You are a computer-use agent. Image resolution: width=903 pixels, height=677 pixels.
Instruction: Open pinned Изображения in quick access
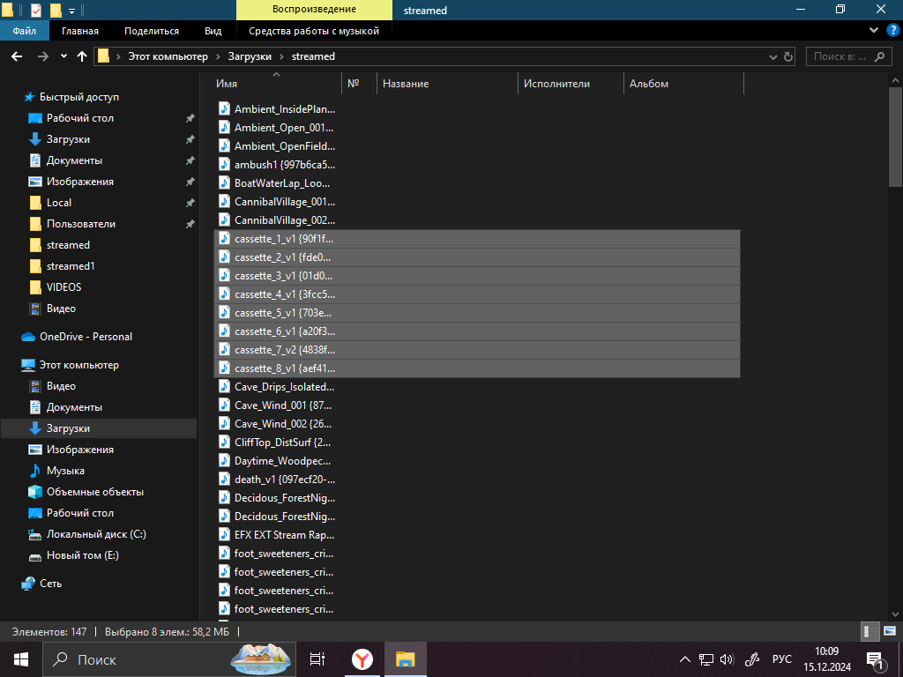[x=80, y=182]
